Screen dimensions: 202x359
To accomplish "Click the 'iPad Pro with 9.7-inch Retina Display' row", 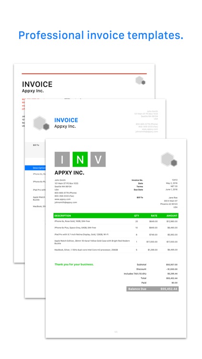I will [116, 235].
